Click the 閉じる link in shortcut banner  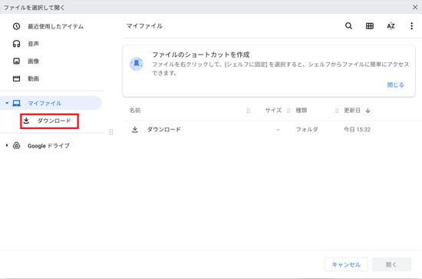coord(395,85)
